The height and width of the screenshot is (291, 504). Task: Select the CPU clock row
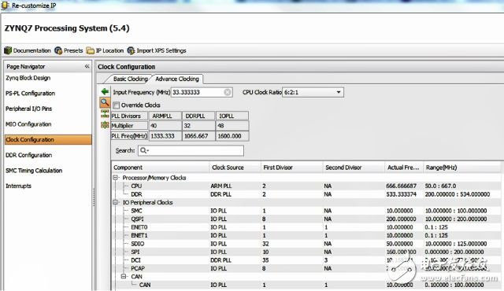coord(306,186)
